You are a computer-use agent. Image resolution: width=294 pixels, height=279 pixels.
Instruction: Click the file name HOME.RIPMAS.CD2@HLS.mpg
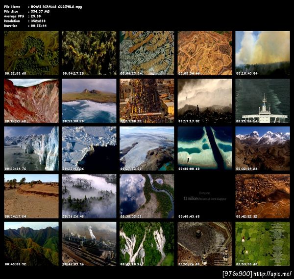(x=56, y=7)
